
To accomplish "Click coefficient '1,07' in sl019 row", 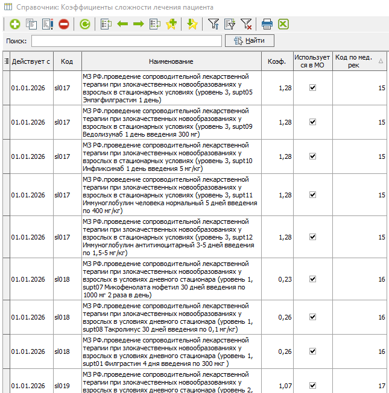I will point(285,386).
